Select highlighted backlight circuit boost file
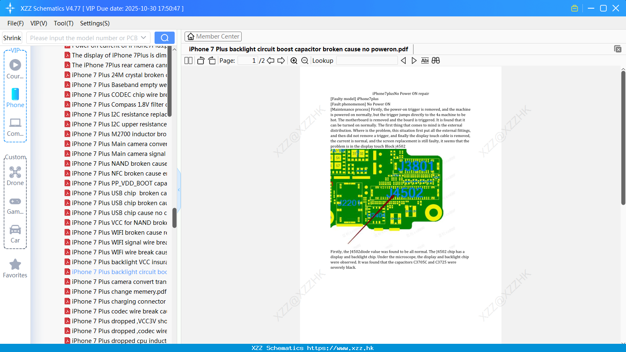The image size is (626, 352). click(115, 272)
